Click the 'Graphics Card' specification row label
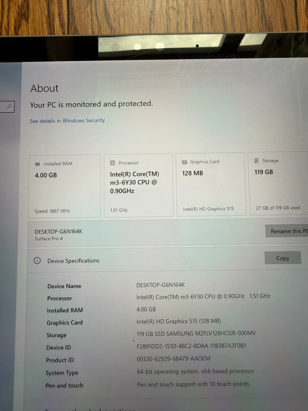 [x=65, y=323]
